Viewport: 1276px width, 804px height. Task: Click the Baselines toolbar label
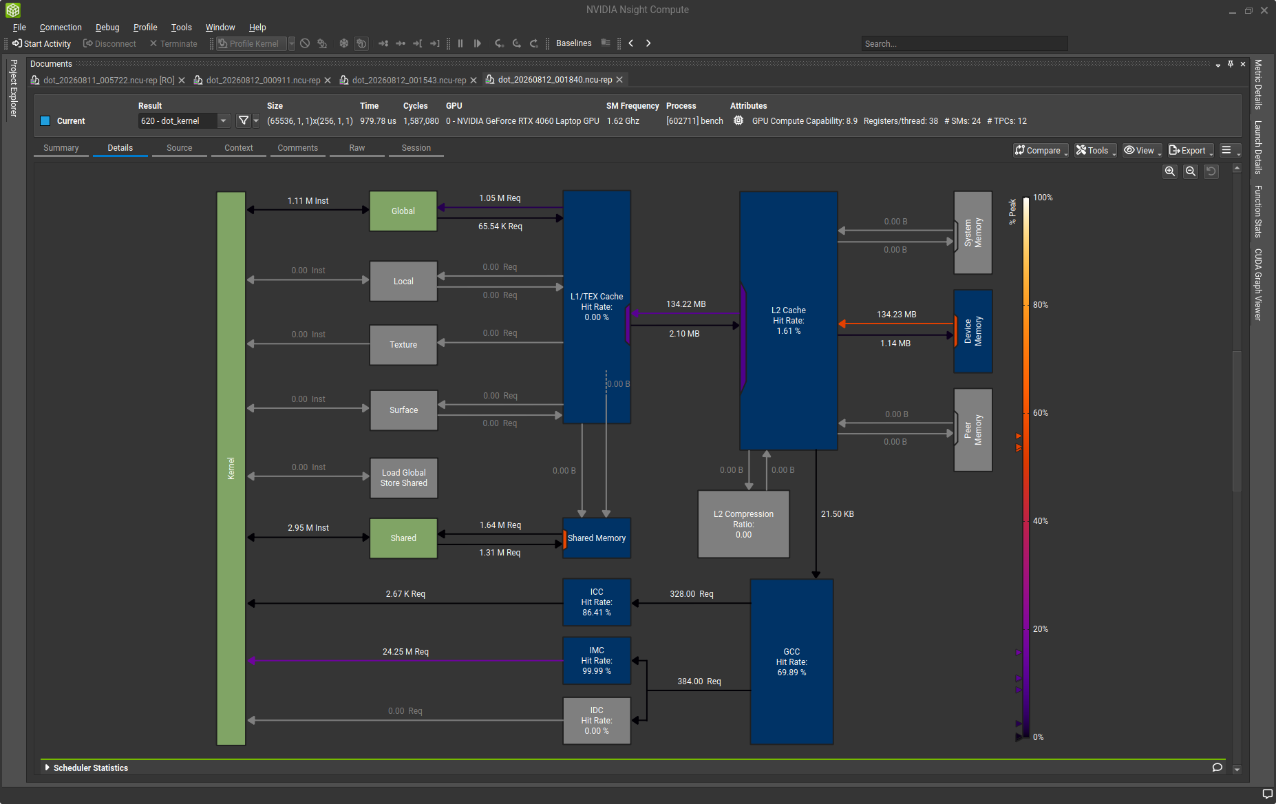click(x=573, y=43)
